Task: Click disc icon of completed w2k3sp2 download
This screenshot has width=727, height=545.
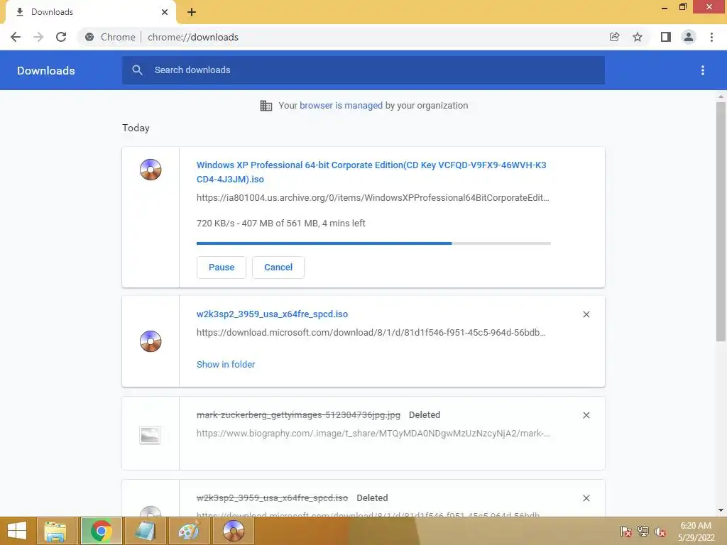Action: coord(151,341)
